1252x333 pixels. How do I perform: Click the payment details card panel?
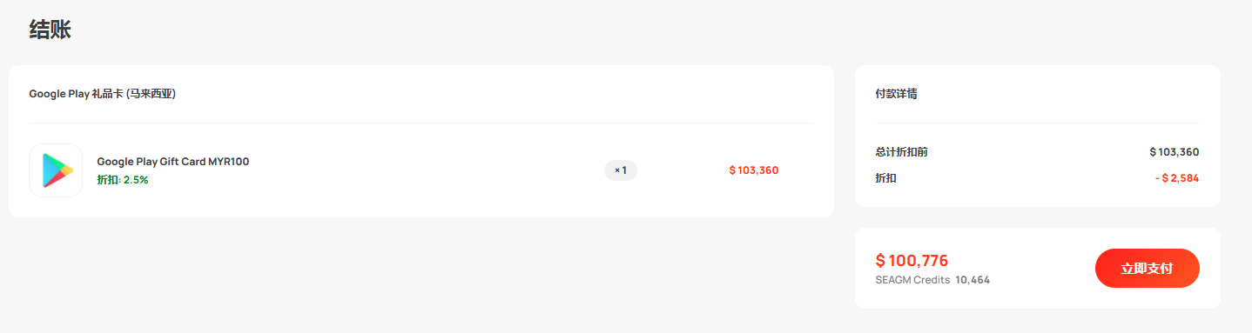click(x=1038, y=137)
